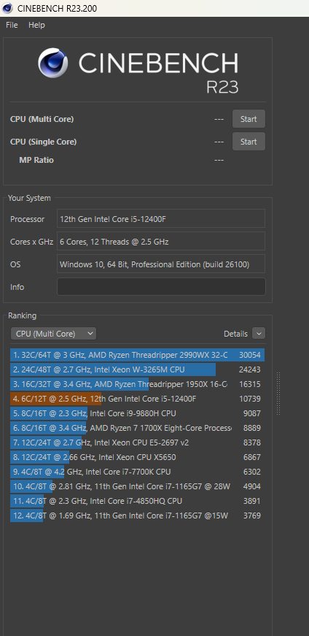Open the File menu
Image resolution: width=309 pixels, height=636 pixels.
12,25
